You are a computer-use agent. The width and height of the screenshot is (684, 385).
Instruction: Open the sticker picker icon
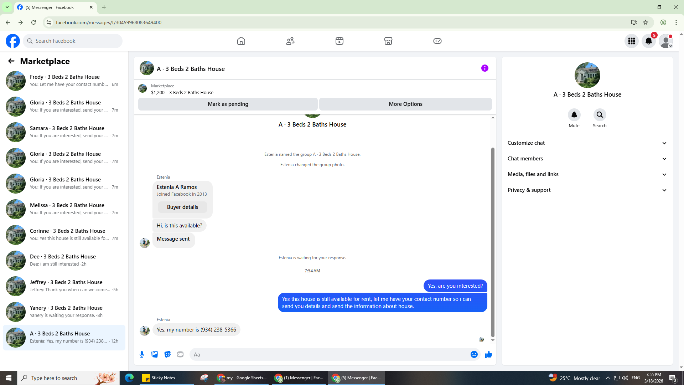tap(167, 354)
